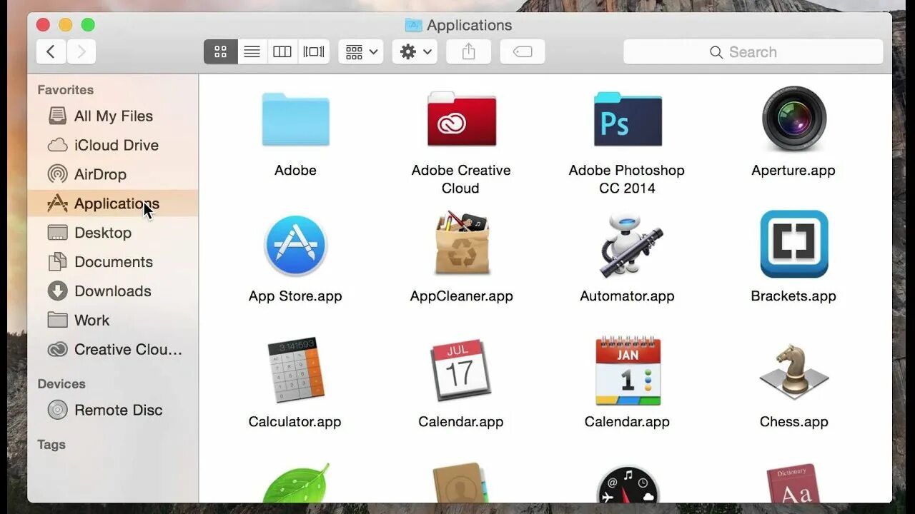Open the Work folder in sidebar
Screen dimensions: 915x514
pyautogui.click(x=113, y=321)
